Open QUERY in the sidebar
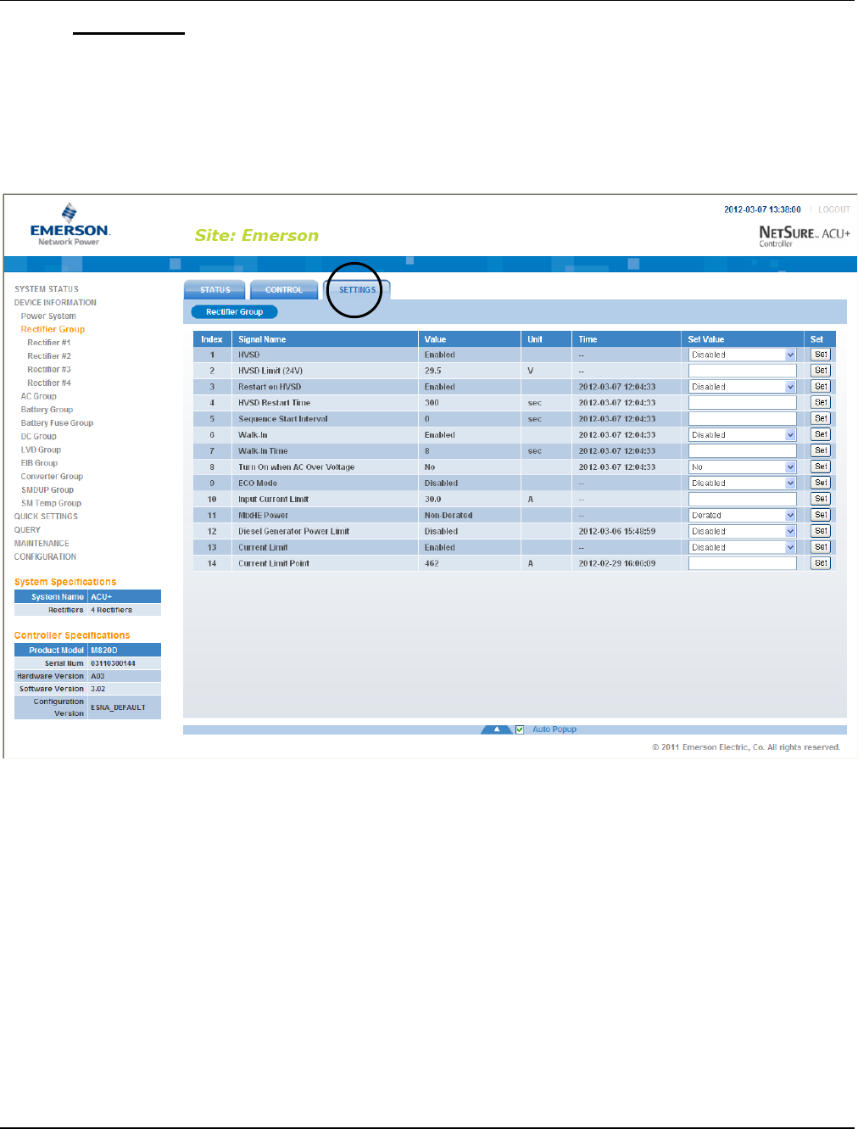Image resolution: width=858 pixels, height=1129 pixels. point(27,530)
